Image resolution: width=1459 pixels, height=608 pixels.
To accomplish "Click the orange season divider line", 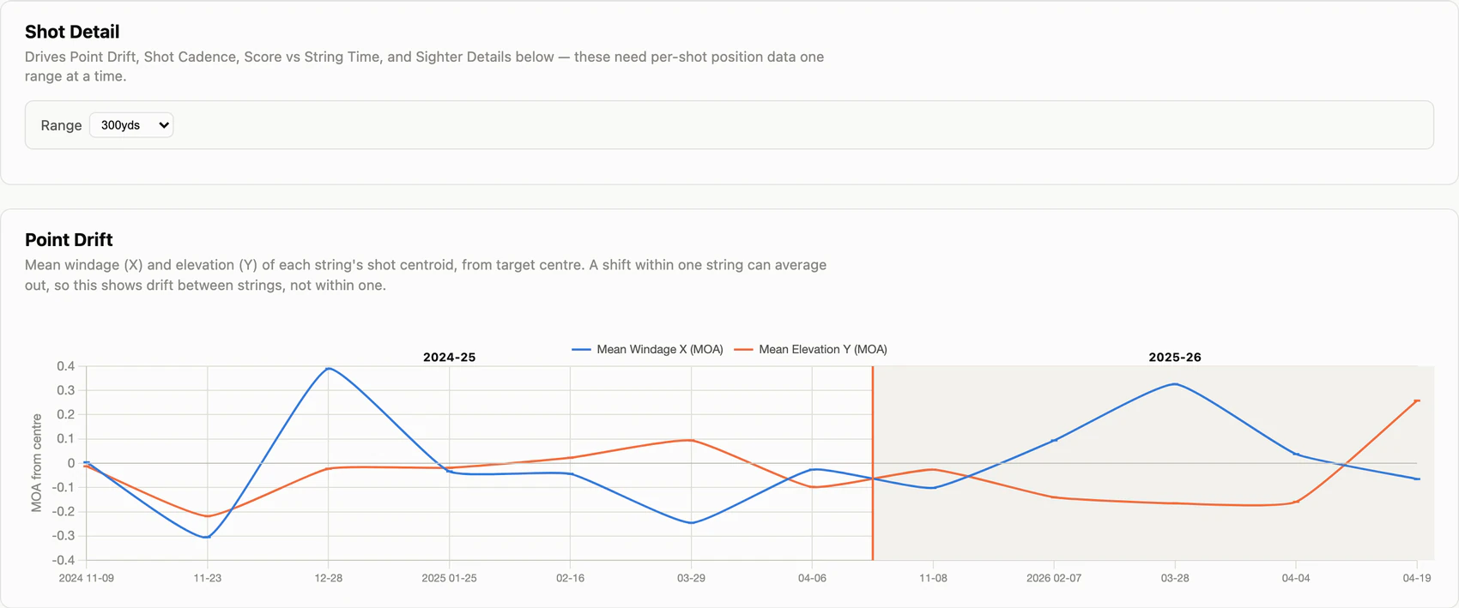I will (x=873, y=463).
